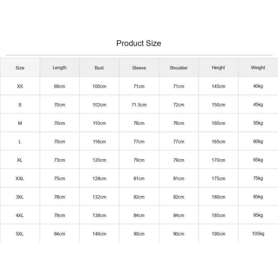Select the Shoulder column header
278x278 pixels.
(179, 68)
